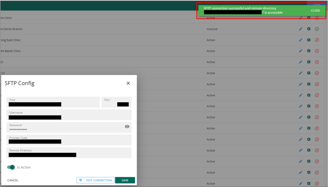Viewport: 328px width, 187px height.
Task: Show the password using the eye icon
Action: (x=127, y=127)
